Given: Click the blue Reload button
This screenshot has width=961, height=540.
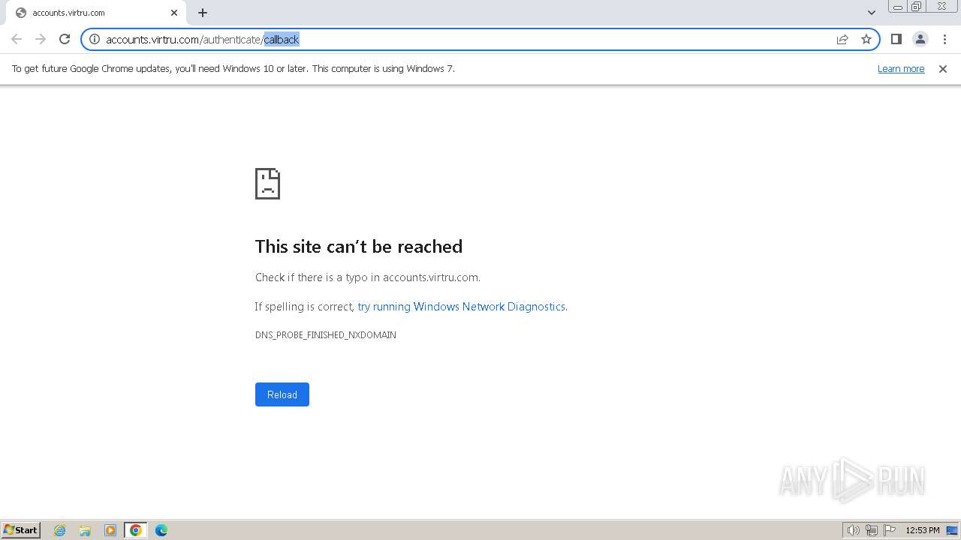Looking at the screenshot, I should point(282,394).
